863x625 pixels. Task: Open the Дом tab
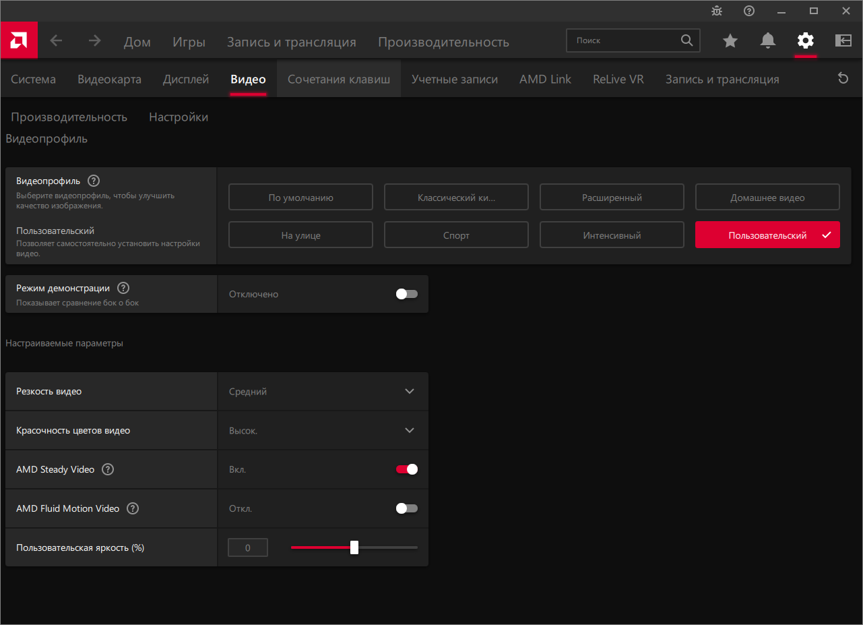(137, 42)
